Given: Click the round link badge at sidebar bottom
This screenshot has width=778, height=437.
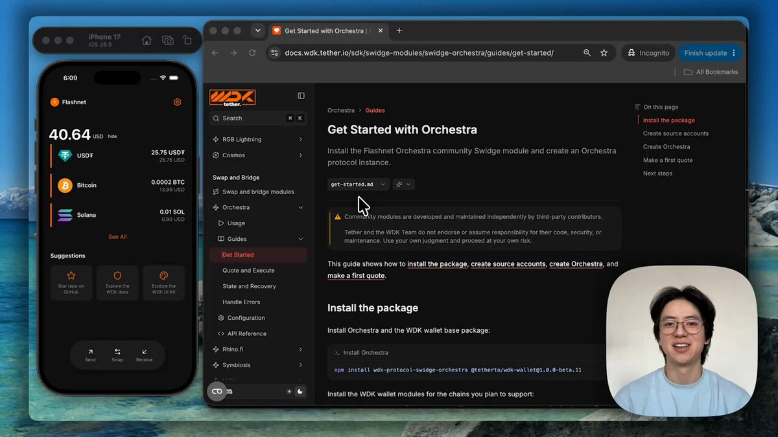Looking at the screenshot, I should 217,391.
